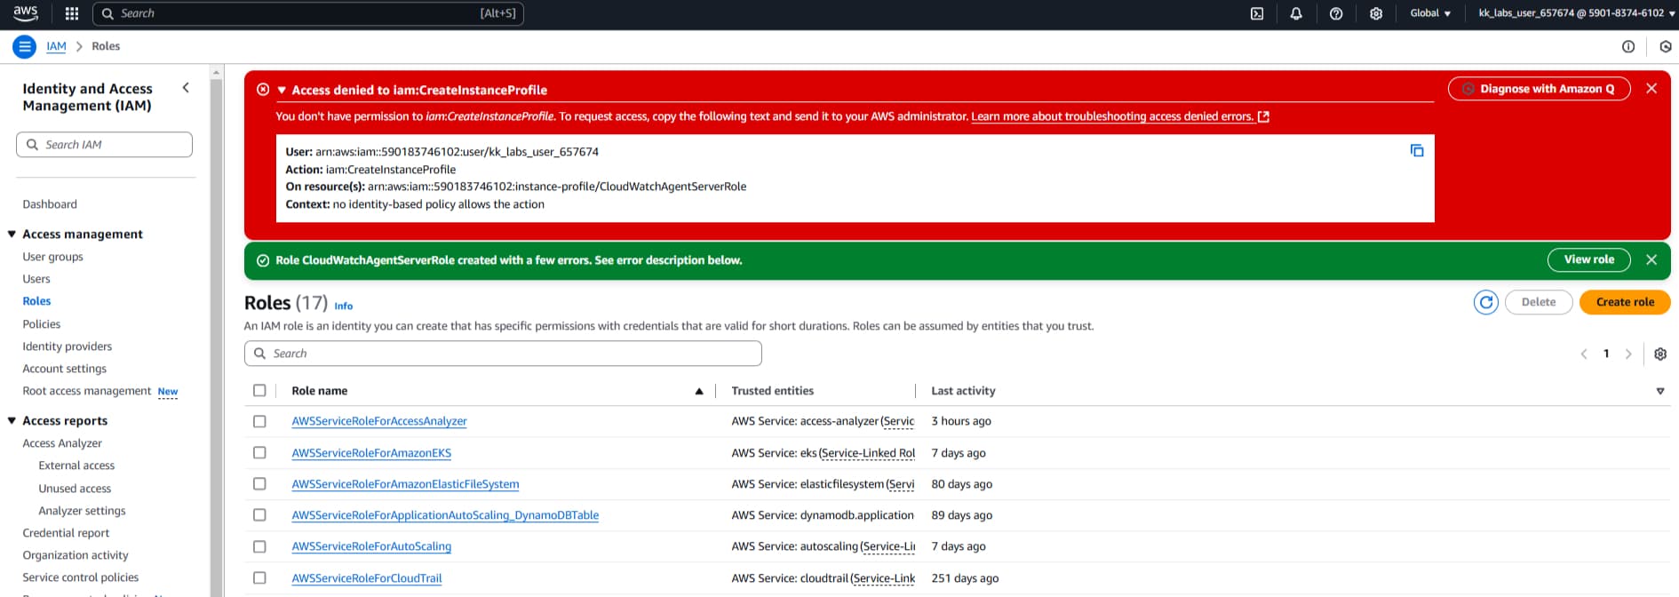Open Unused access in sidebar
Viewport: 1679px width, 597px height.
coord(75,489)
